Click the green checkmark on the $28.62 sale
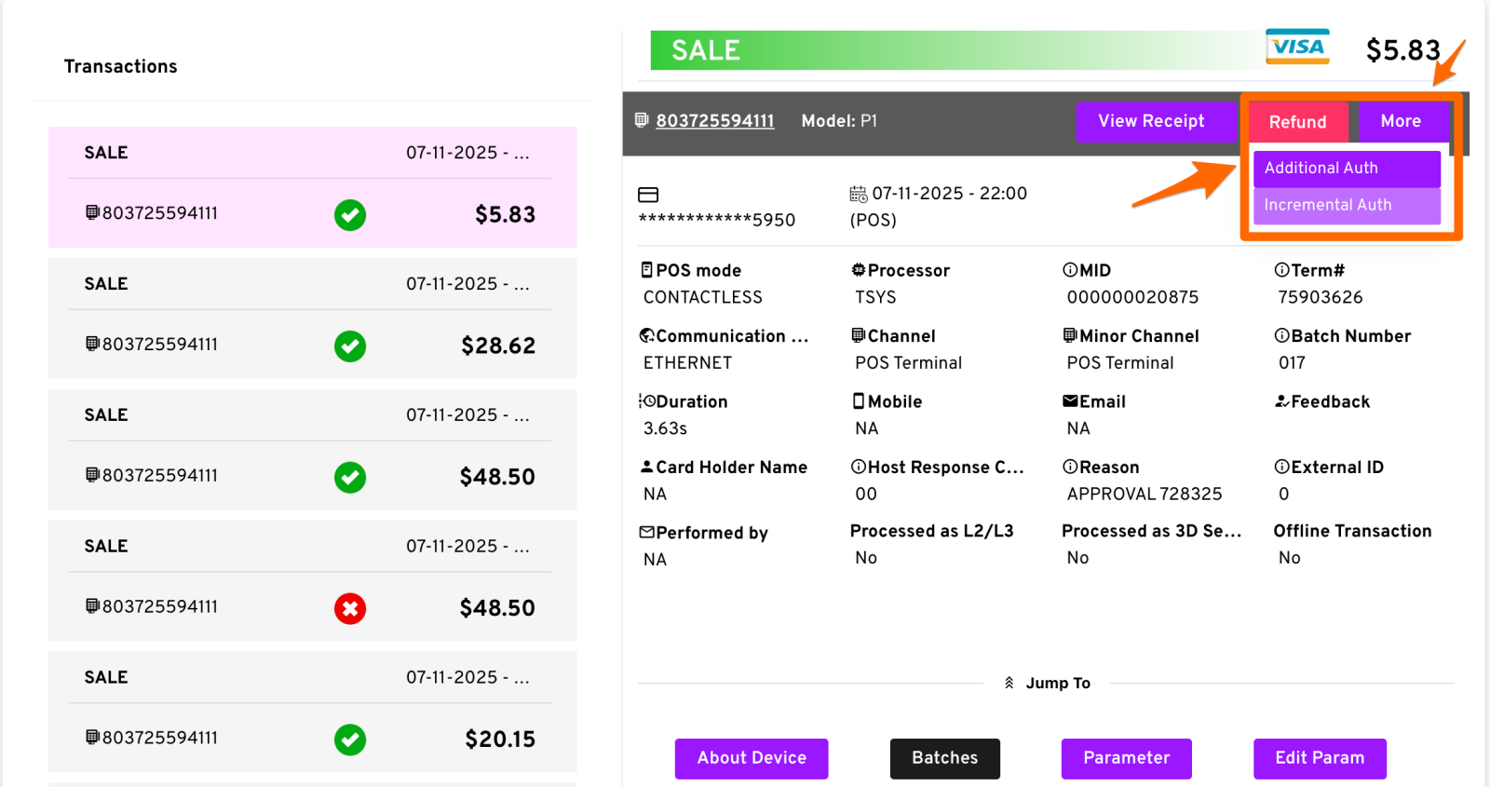The height and width of the screenshot is (787, 1490). [350, 346]
